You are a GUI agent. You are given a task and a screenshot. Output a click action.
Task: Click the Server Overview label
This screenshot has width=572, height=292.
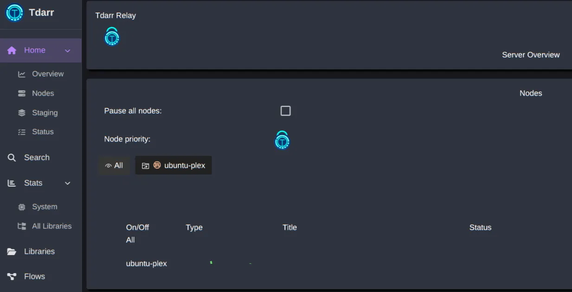click(531, 55)
